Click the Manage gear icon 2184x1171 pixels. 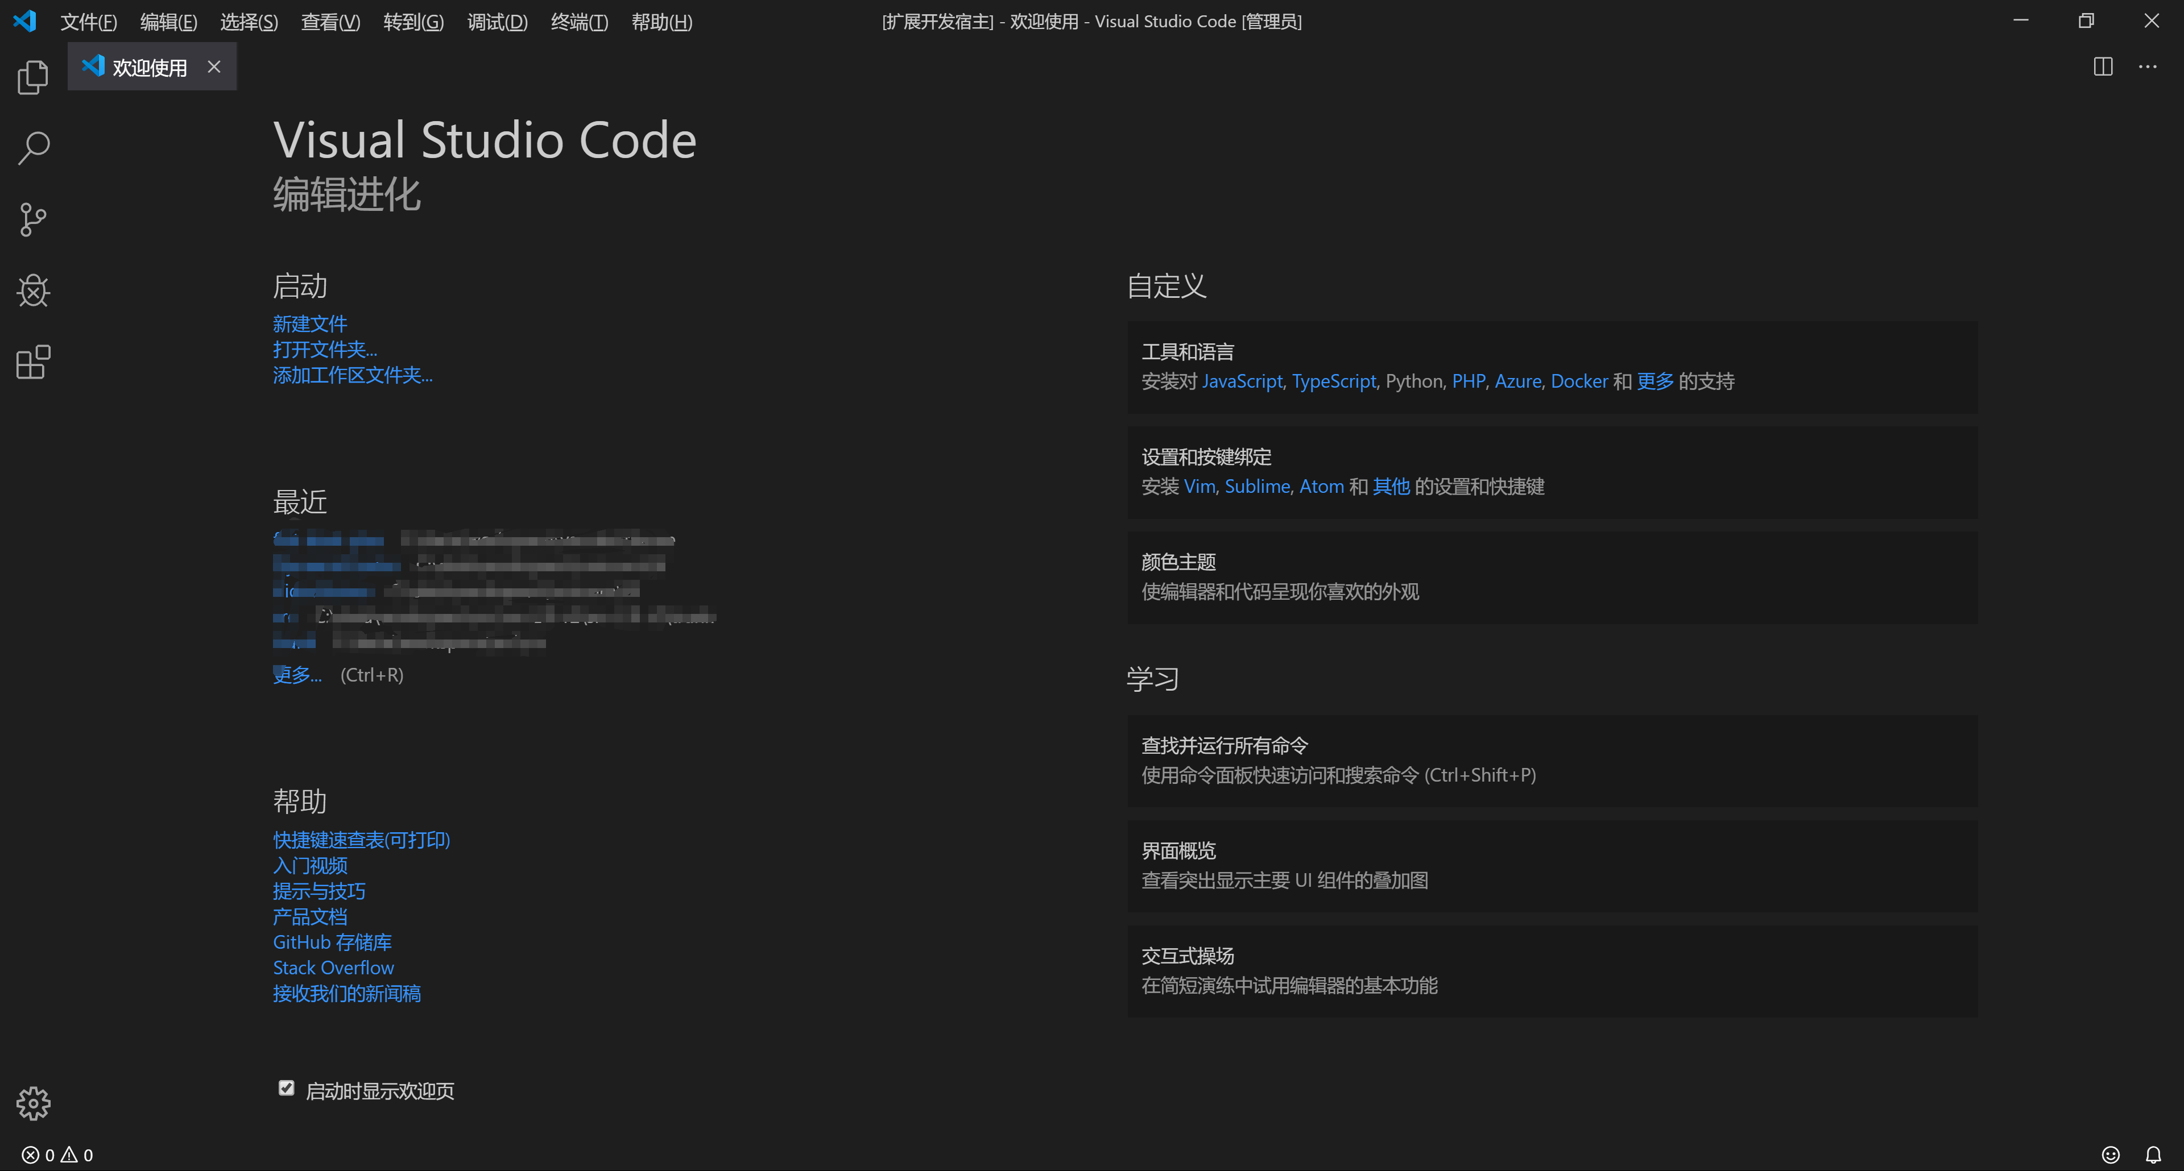[x=33, y=1102]
